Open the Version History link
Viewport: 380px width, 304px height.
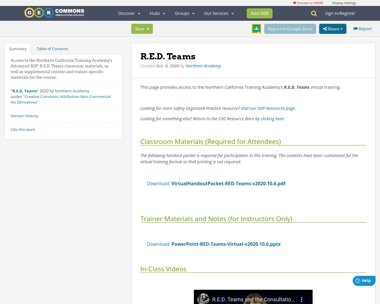pos(24,115)
